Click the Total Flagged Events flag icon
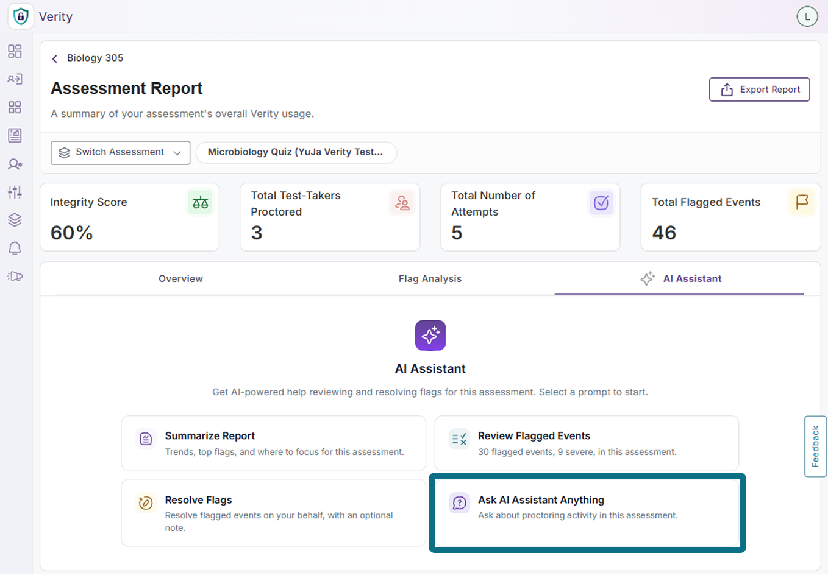Screen dimensions: 828x578 point(802,202)
